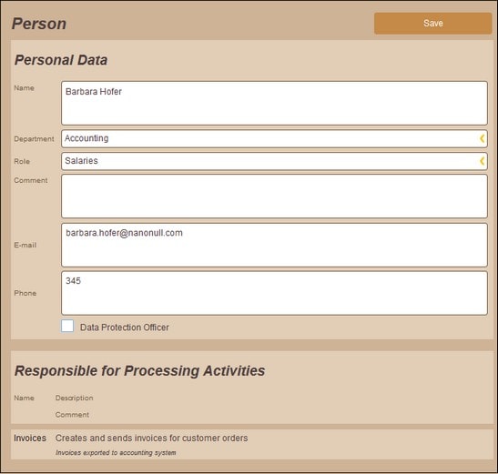Click the Name field with Barbara Hofer
Viewport: 498px width, 474px height.
coord(274,103)
